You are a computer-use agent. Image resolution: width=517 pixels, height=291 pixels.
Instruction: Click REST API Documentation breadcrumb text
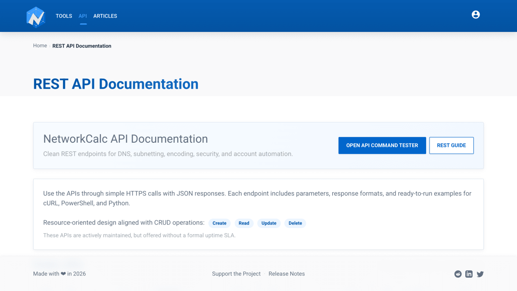click(82, 46)
